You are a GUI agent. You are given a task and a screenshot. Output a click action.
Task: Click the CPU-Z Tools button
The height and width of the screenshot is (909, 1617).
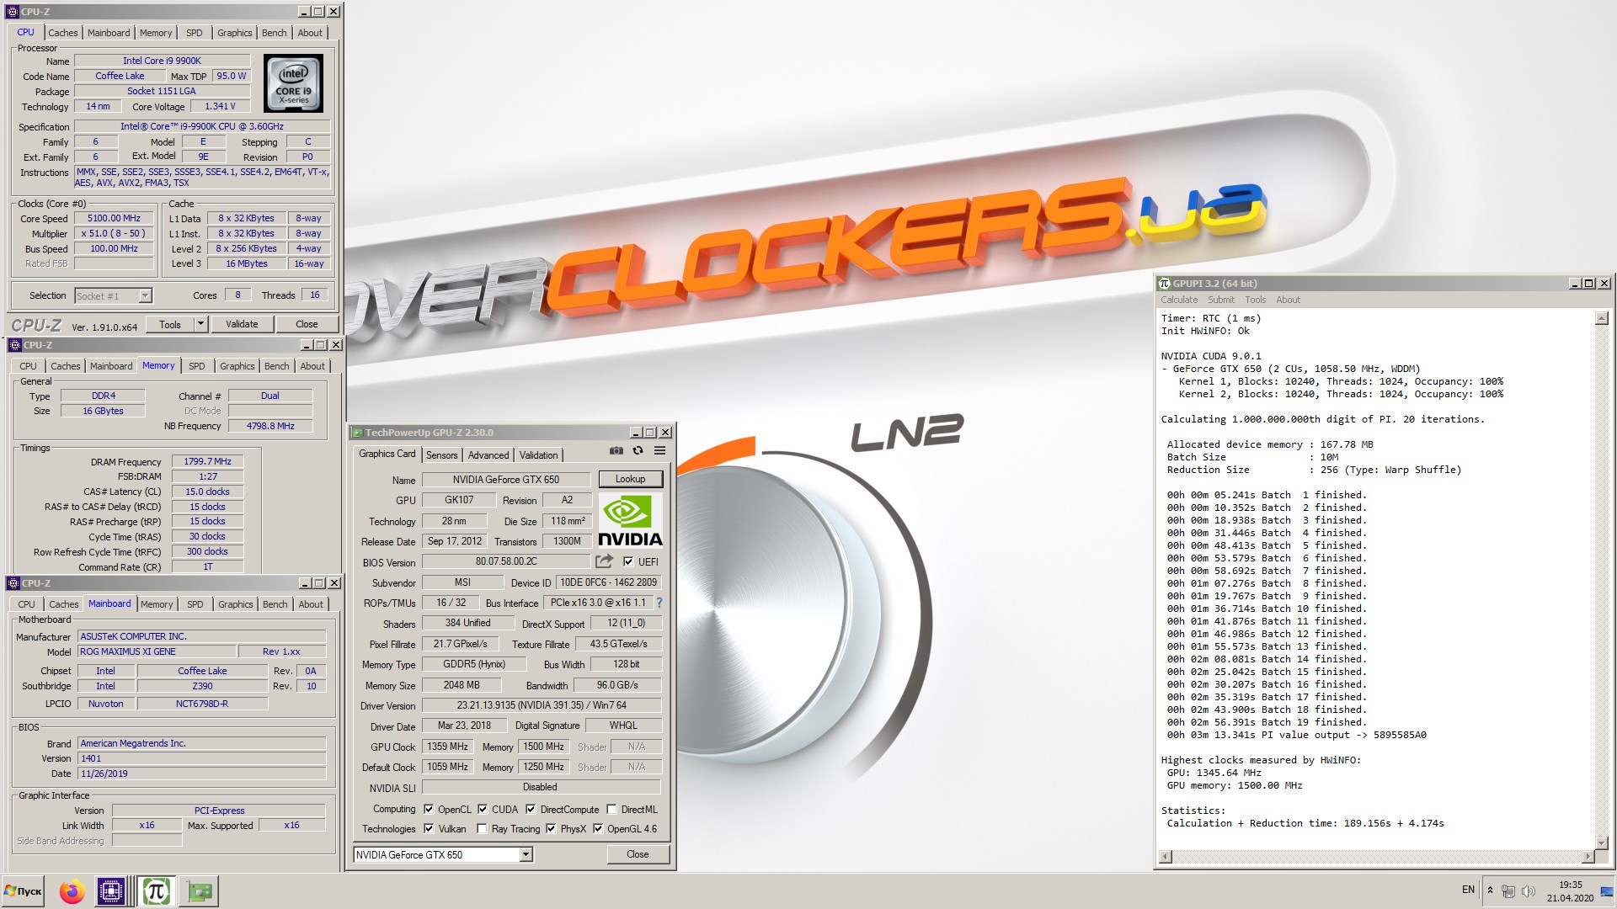click(170, 324)
